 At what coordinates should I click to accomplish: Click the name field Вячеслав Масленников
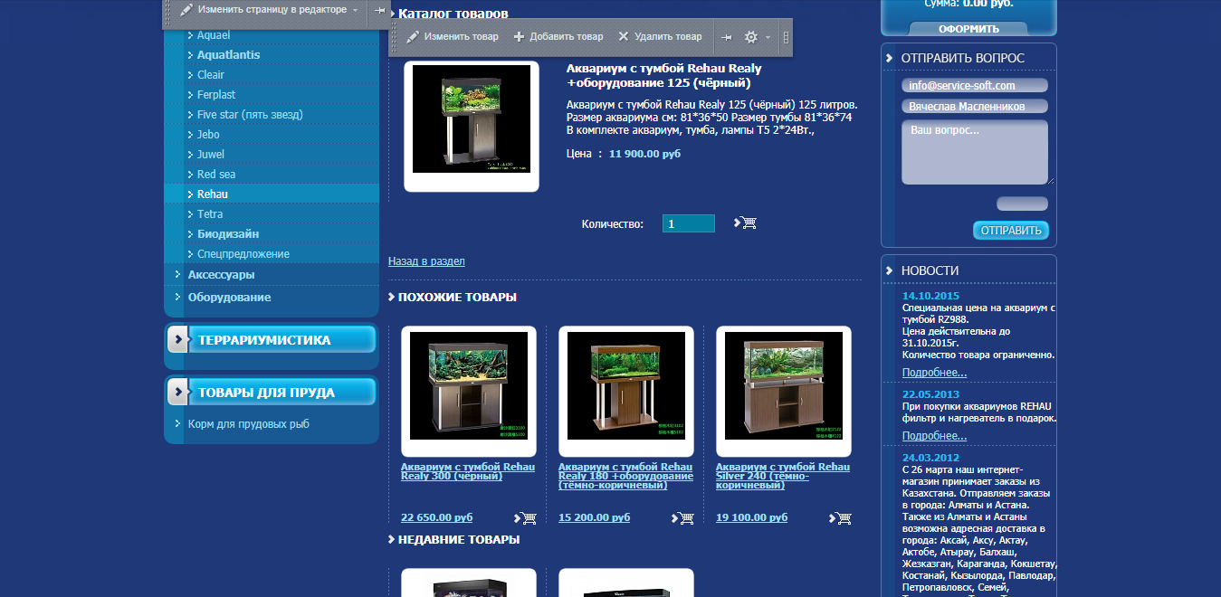(975, 107)
